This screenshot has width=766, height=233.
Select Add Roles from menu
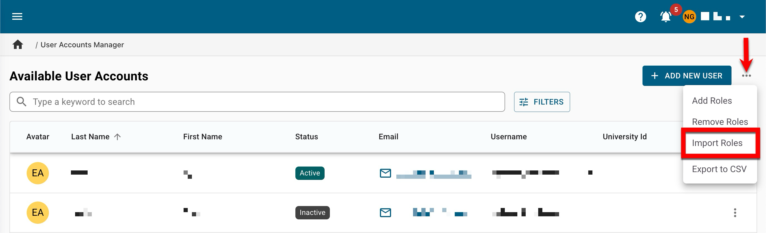pyautogui.click(x=711, y=101)
